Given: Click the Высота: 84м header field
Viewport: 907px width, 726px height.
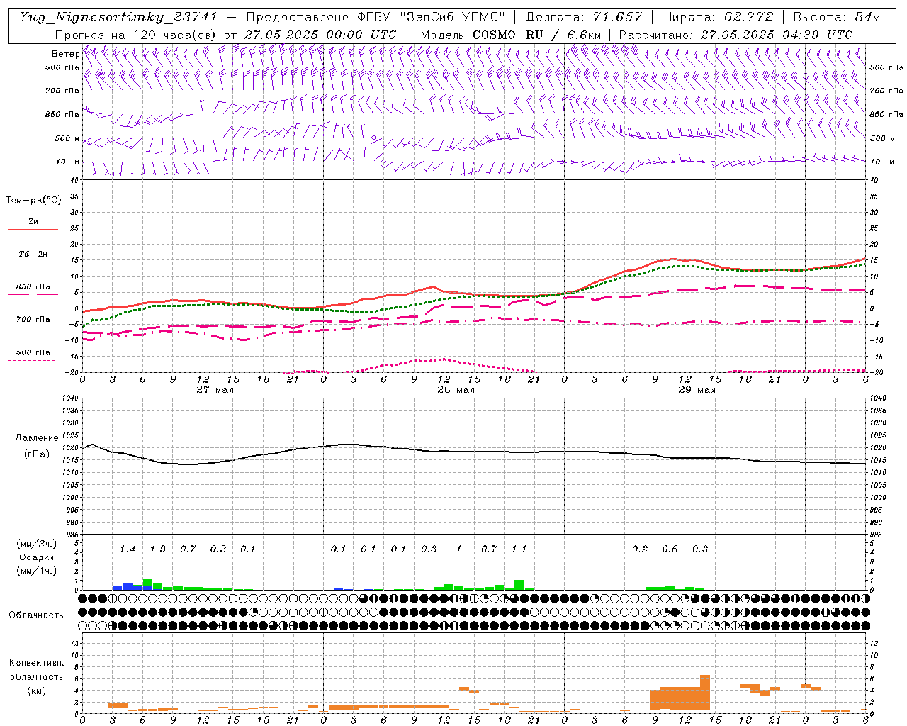Looking at the screenshot, I should coord(837,18).
